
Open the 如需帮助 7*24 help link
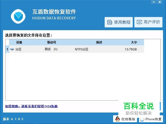pos(31,106)
